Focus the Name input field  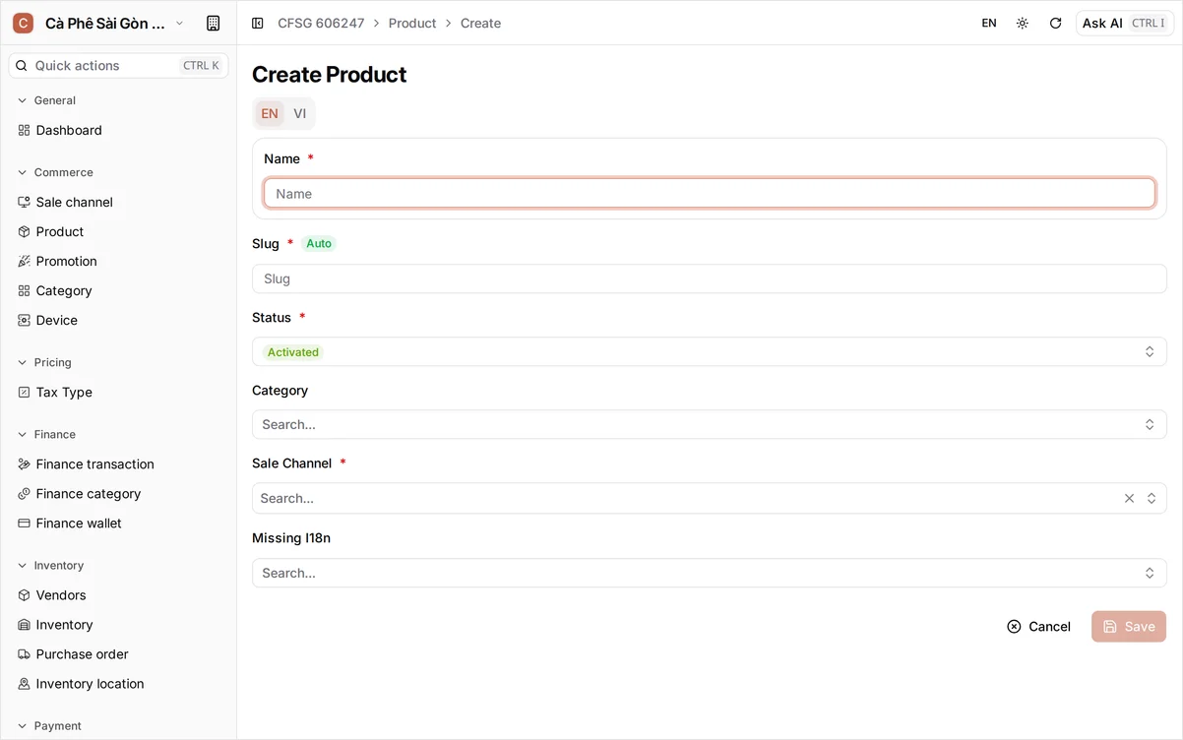click(710, 193)
